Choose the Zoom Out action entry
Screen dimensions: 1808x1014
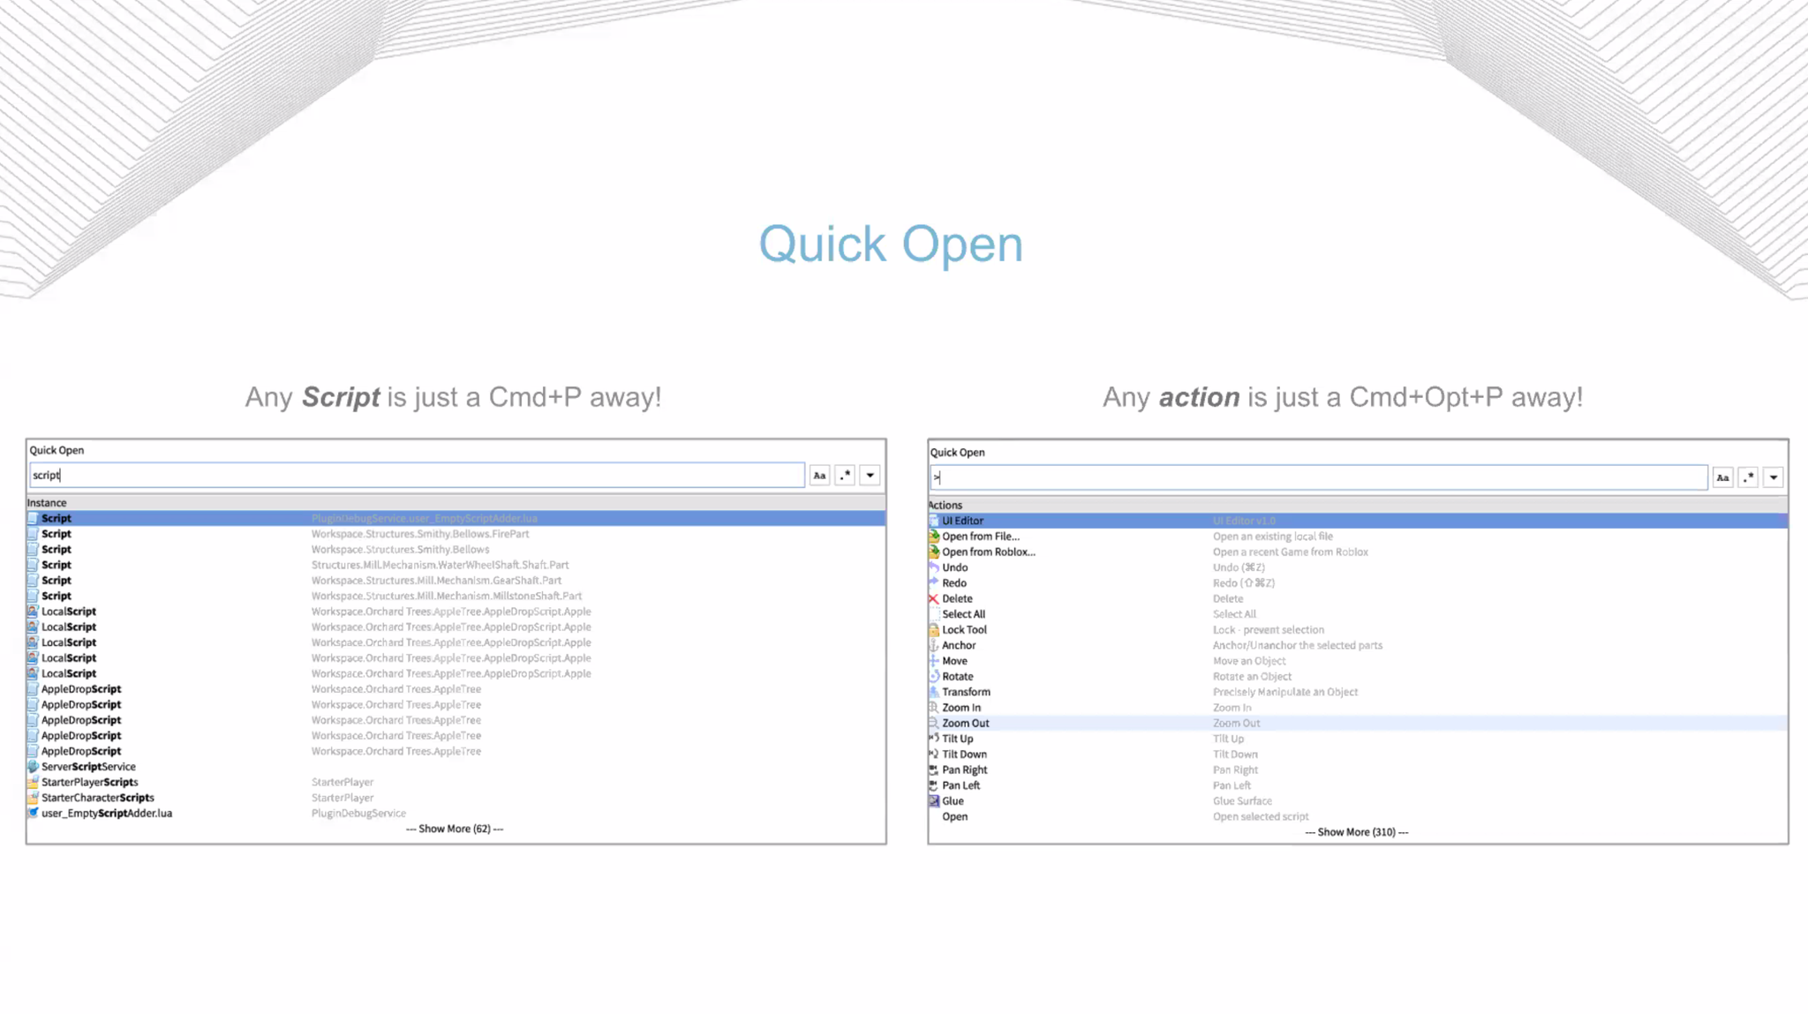[965, 723]
